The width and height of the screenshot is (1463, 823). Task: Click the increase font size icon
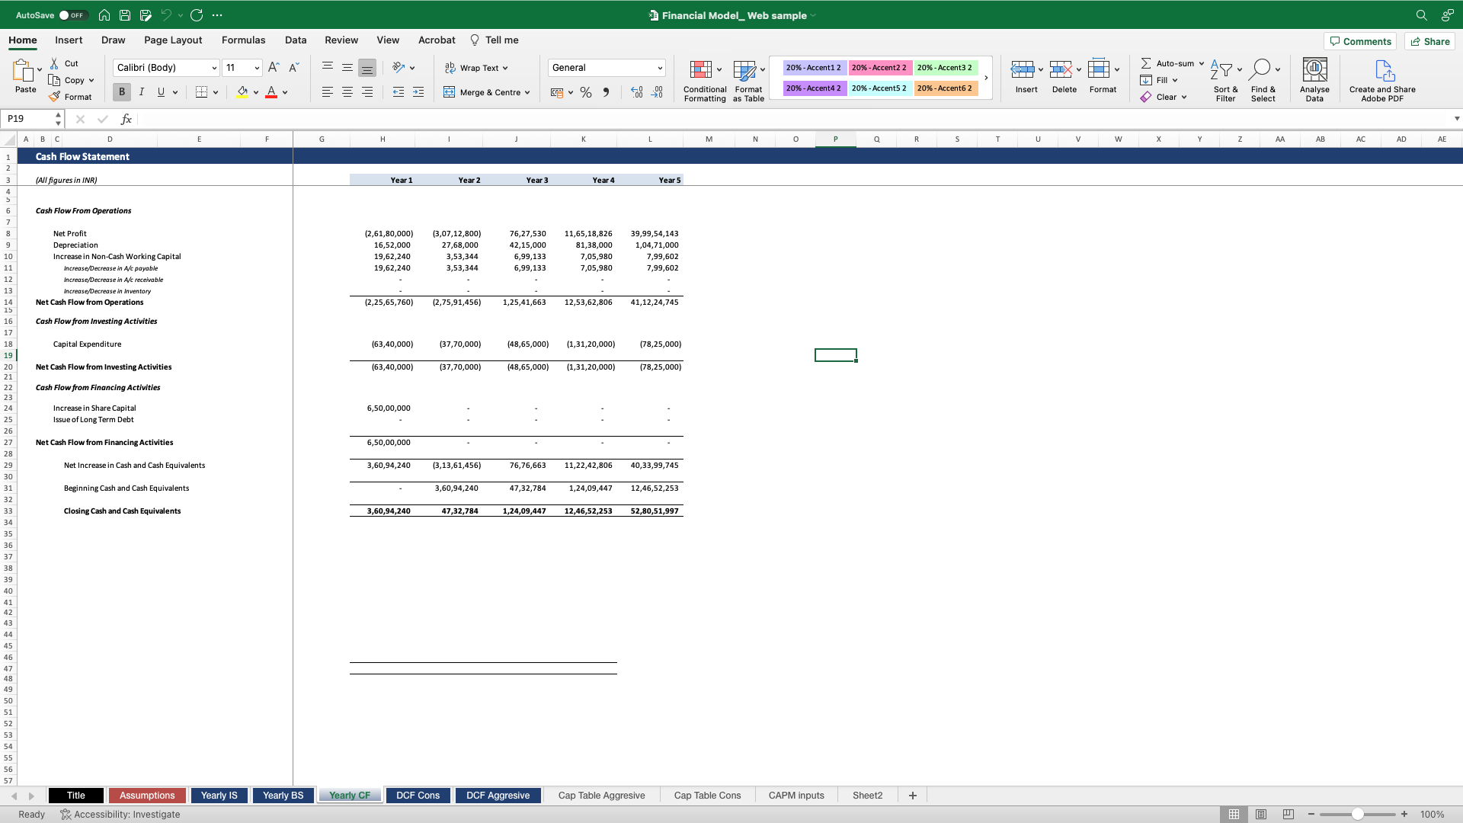click(274, 68)
